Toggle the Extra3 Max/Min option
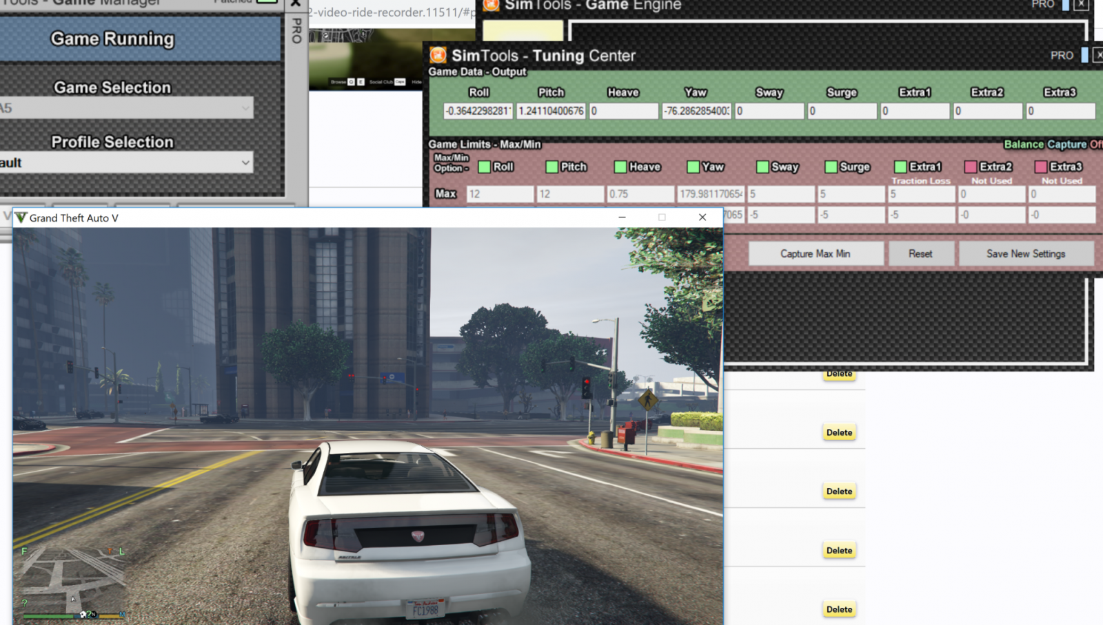Viewport: 1103px width, 625px height. tap(1040, 167)
